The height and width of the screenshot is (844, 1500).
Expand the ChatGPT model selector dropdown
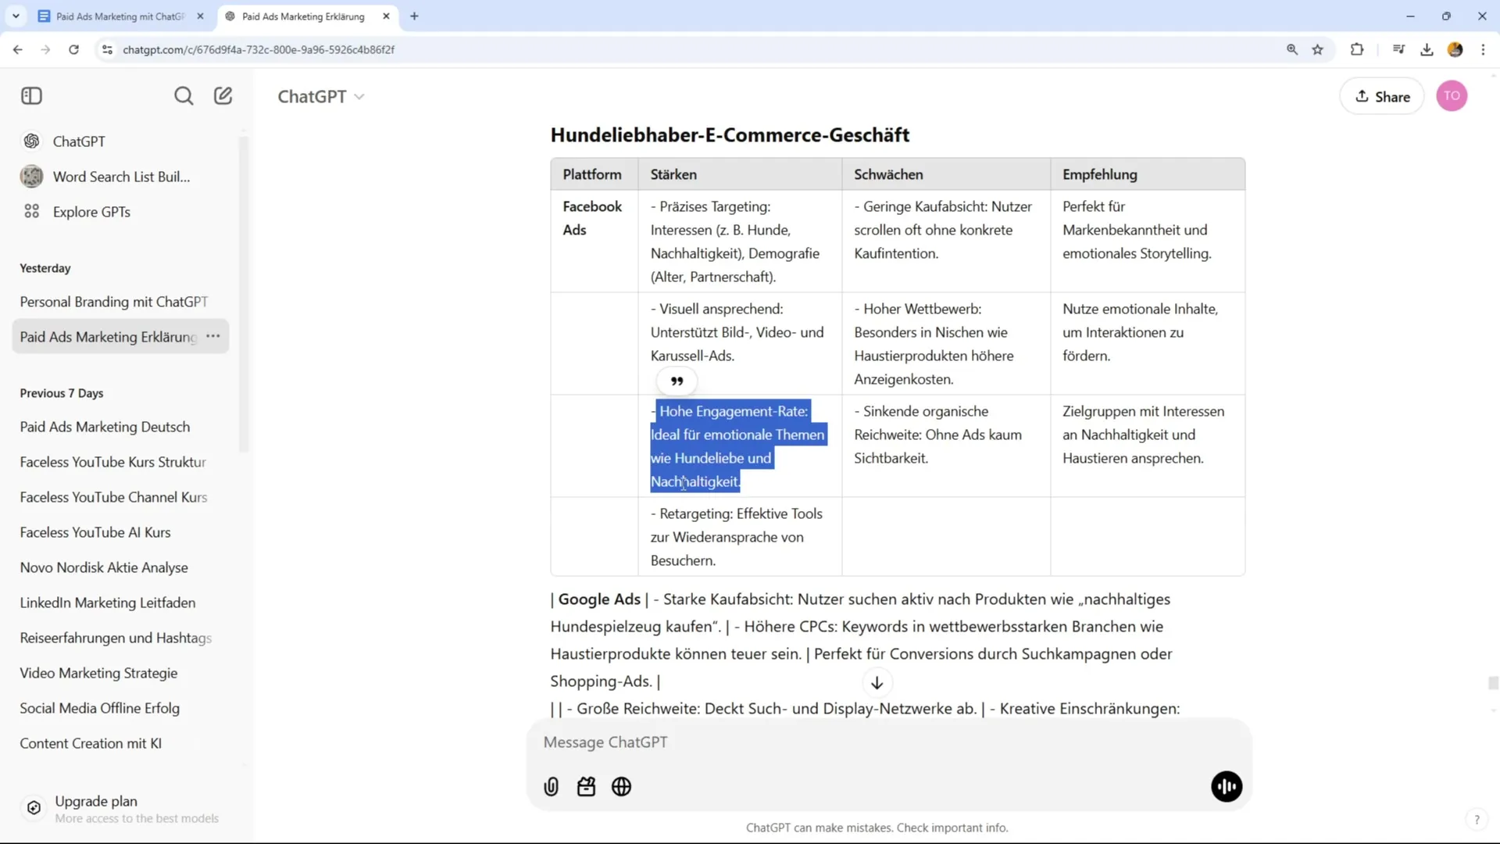point(321,96)
